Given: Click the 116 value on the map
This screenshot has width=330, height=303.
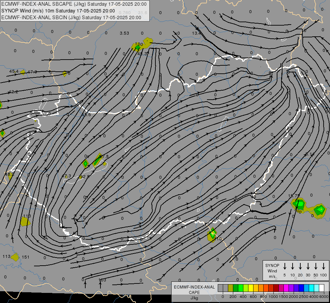Looking at the screenshot, I should click(27, 216).
